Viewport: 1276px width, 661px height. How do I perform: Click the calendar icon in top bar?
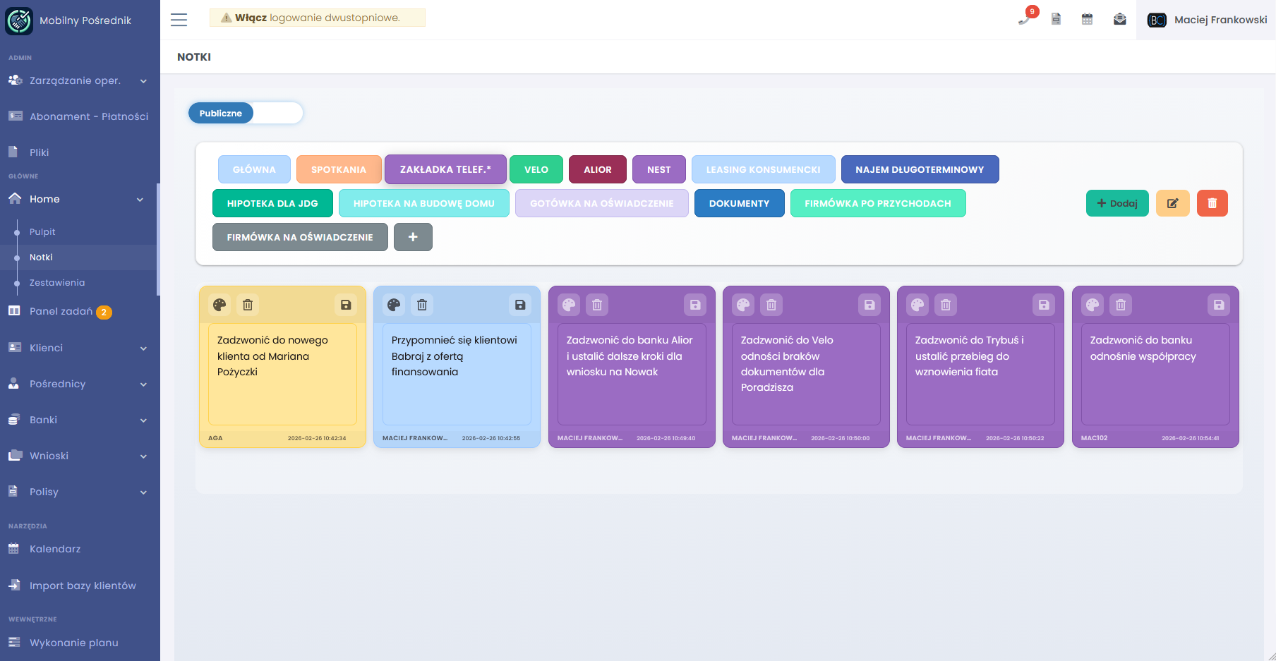(1087, 20)
